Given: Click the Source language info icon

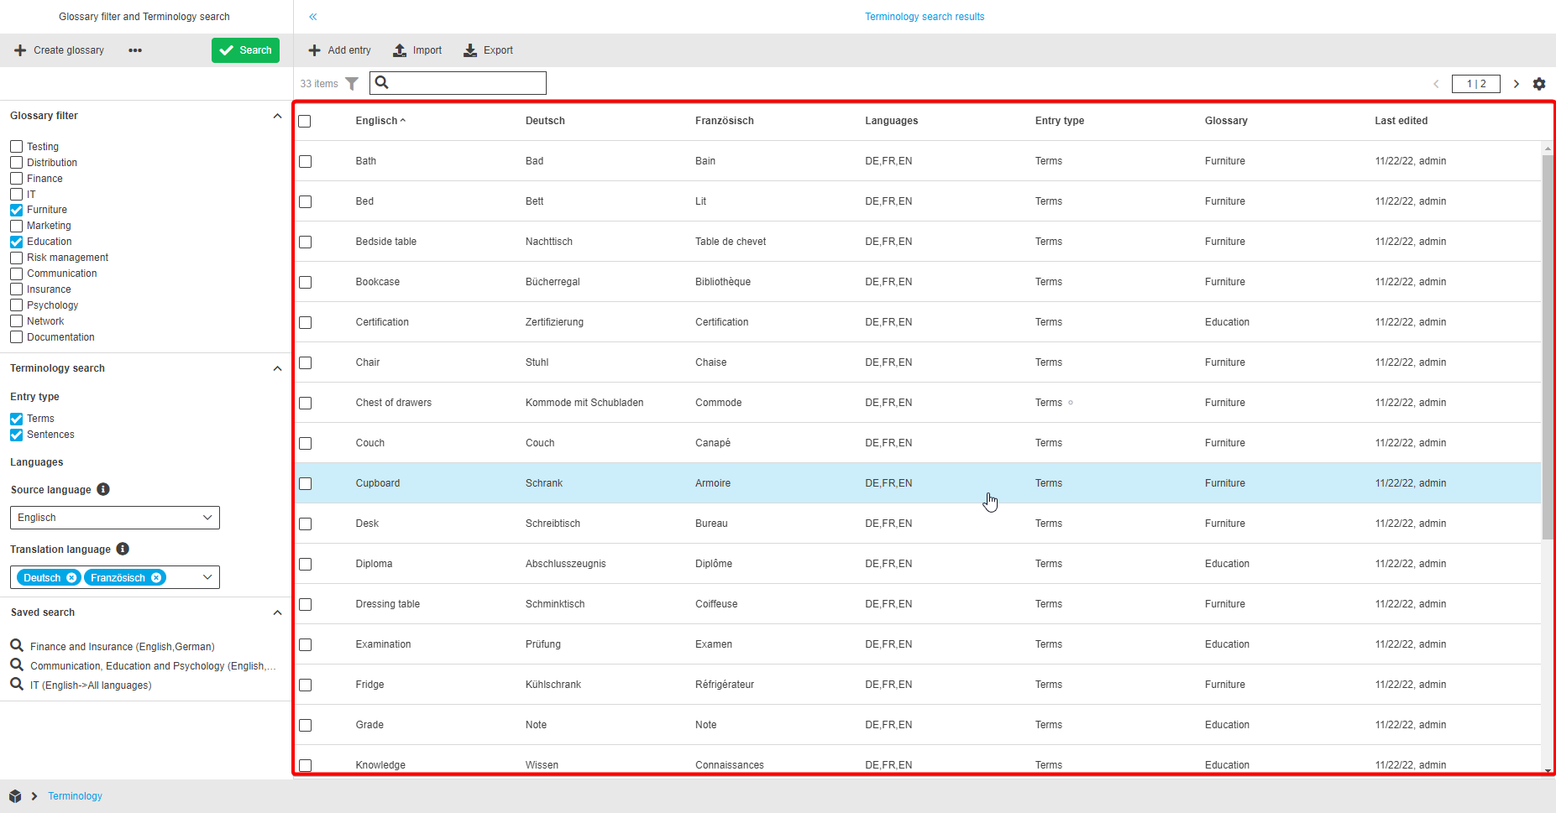Looking at the screenshot, I should [x=103, y=490].
